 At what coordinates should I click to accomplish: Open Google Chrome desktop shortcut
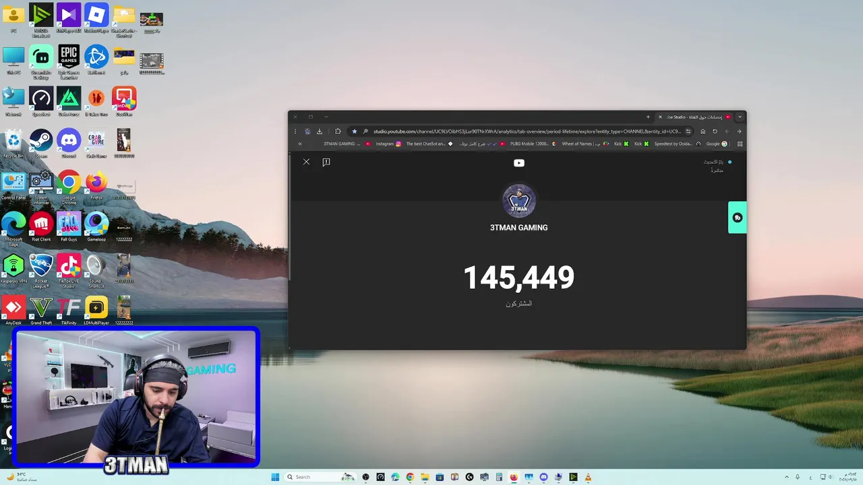(69, 187)
